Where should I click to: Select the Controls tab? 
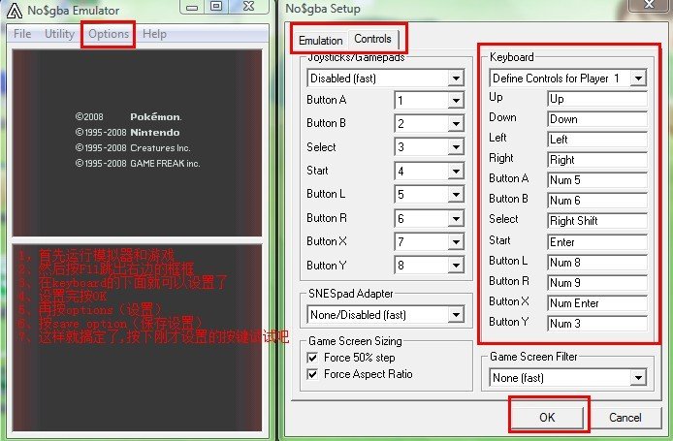tap(373, 39)
